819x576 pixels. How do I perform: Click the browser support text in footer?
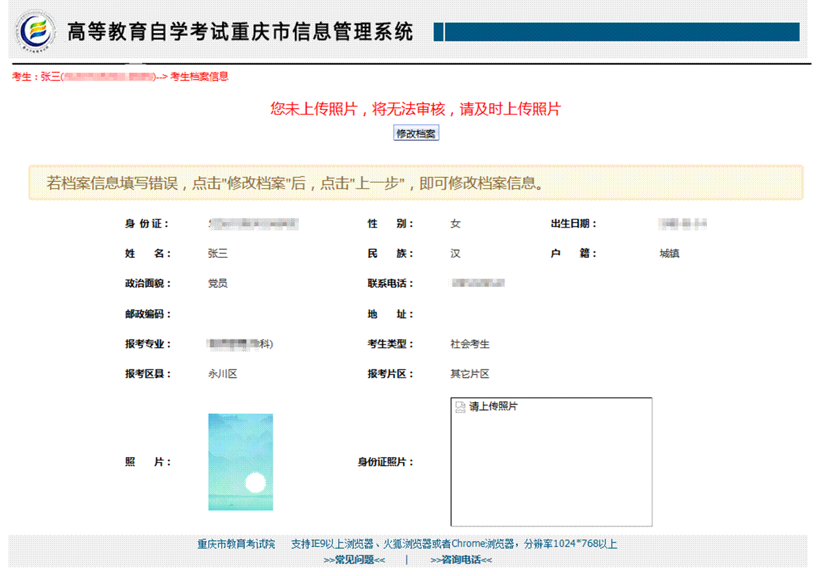coord(454,544)
